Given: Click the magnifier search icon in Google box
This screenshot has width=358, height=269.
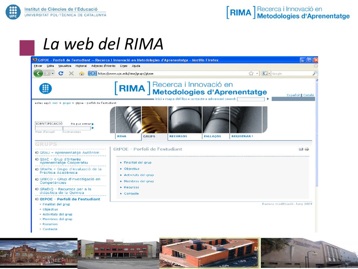Looking at the screenshot, I should pyautogui.click(x=315, y=74).
